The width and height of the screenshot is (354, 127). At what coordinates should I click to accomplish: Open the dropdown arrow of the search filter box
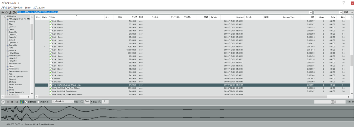click(x=340, y=12)
